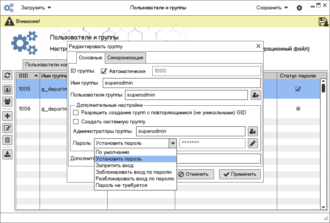Click the download import icon in sidebar

pos(7,154)
